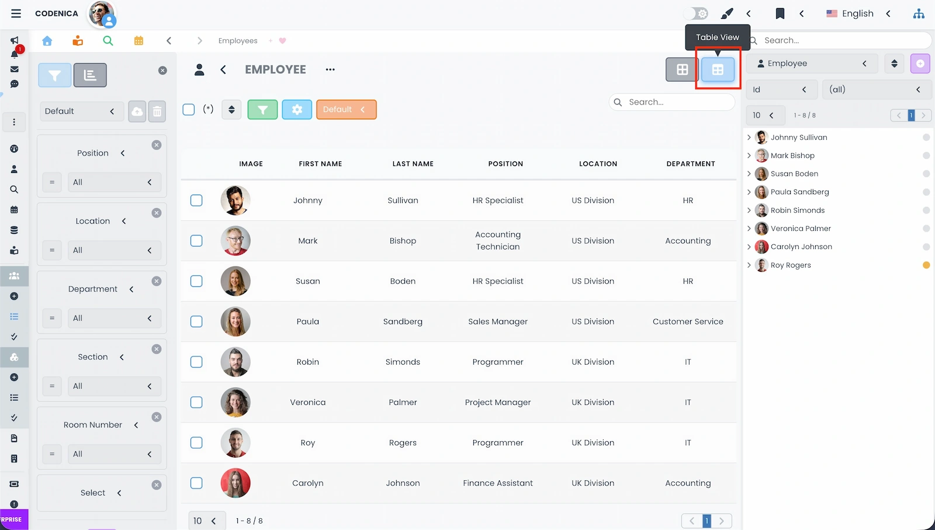Image resolution: width=935 pixels, height=530 pixels.
Task: Click the Search field above the employee table
Action: (x=672, y=102)
